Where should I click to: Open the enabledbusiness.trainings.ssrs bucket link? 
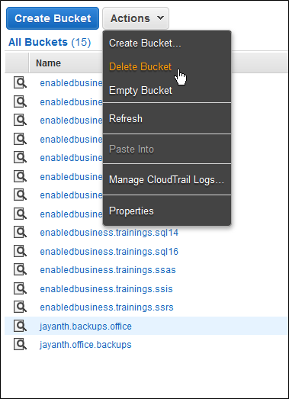point(107,307)
